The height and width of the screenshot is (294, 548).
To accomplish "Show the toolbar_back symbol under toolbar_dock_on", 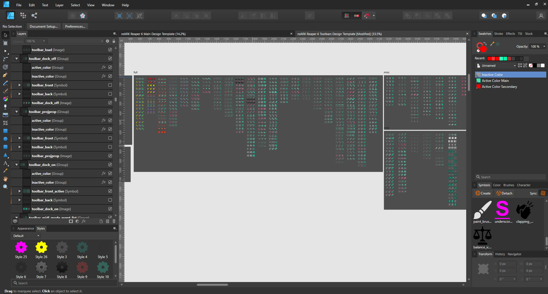I will click(110, 200).
